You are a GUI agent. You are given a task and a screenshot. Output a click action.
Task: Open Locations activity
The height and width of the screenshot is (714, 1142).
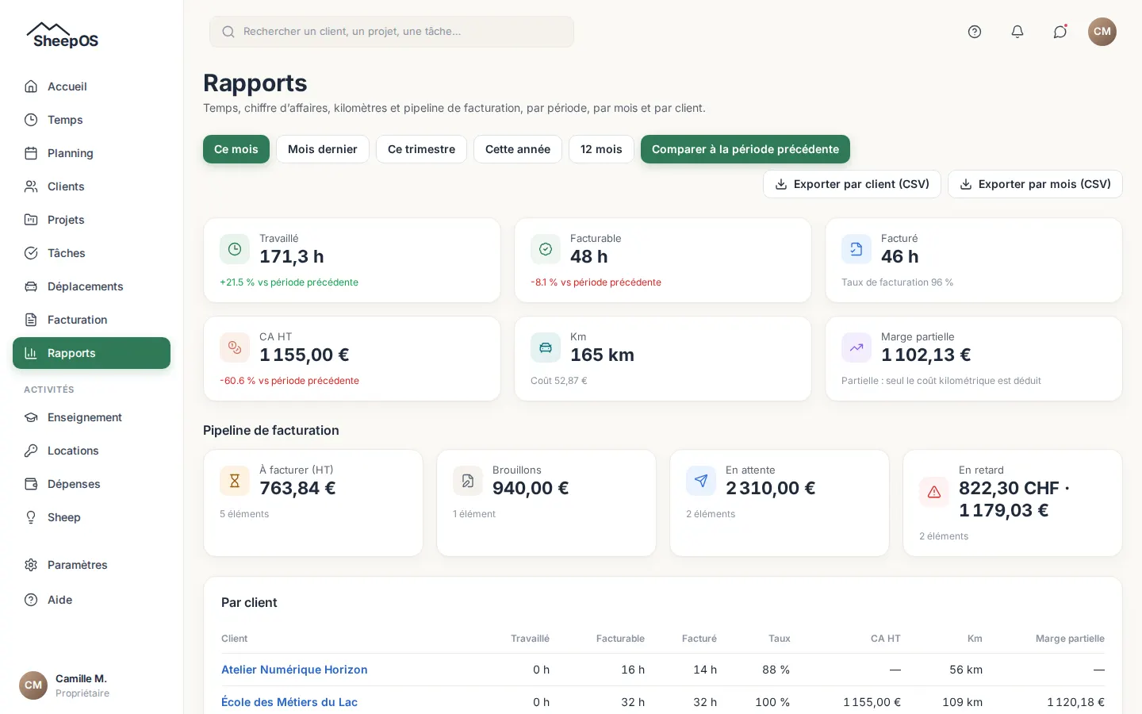[x=91, y=451]
